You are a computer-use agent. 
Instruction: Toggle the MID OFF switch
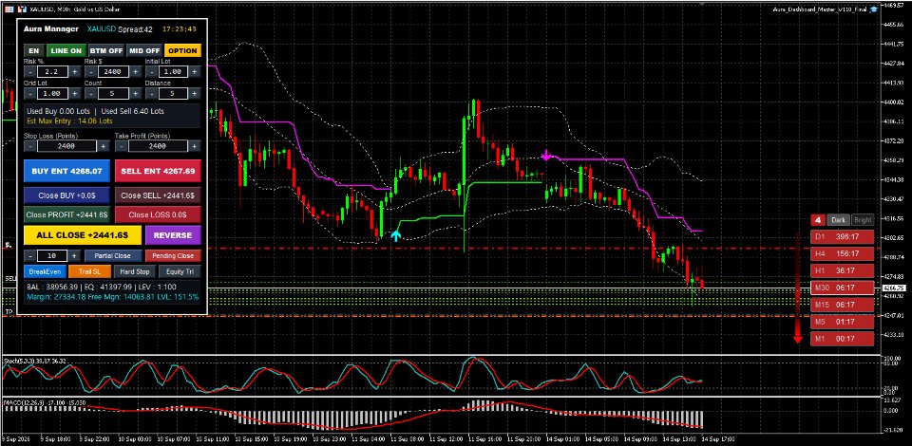coord(144,50)
